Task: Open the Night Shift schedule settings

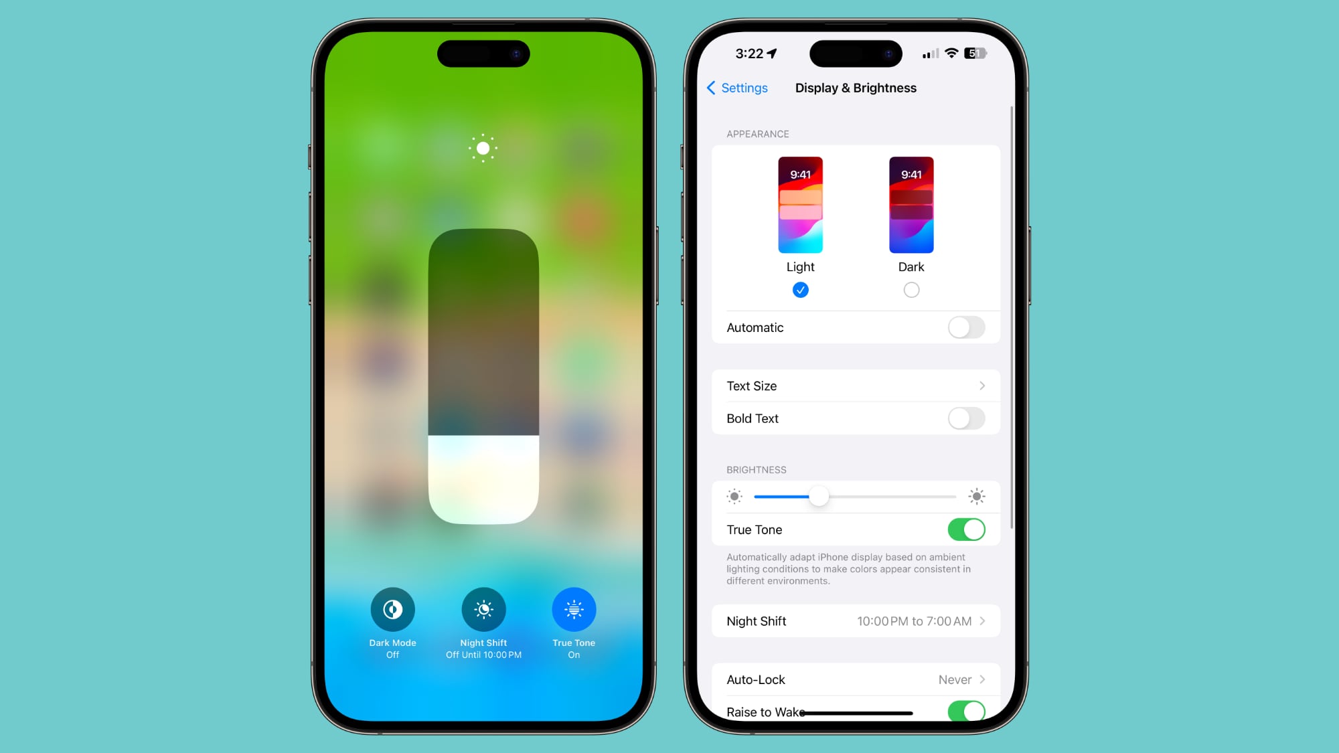Action: coord(855,620)
